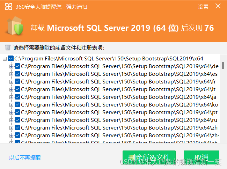
Task: Select the path ending x64\pt
Action: tap(119, 112)
